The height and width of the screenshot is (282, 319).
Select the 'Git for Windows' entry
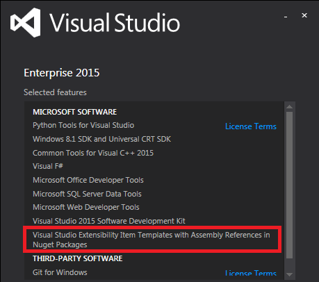[60, 272]
